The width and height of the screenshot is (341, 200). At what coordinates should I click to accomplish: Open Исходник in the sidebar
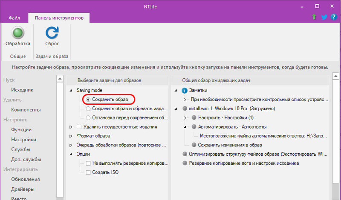22,90
